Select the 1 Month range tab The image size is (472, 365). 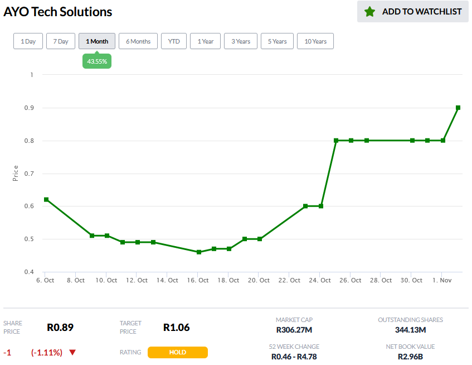click(97, 41)
